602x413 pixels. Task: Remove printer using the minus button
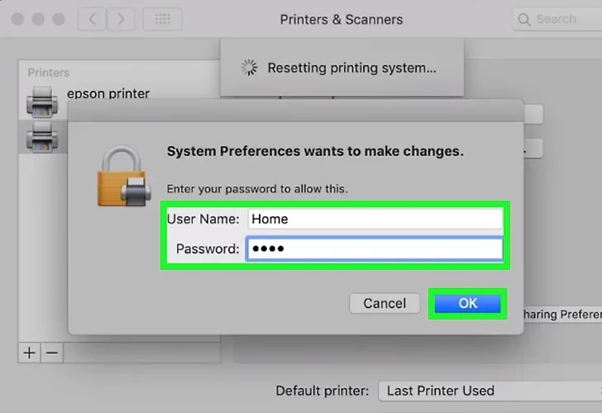(52, 353)
